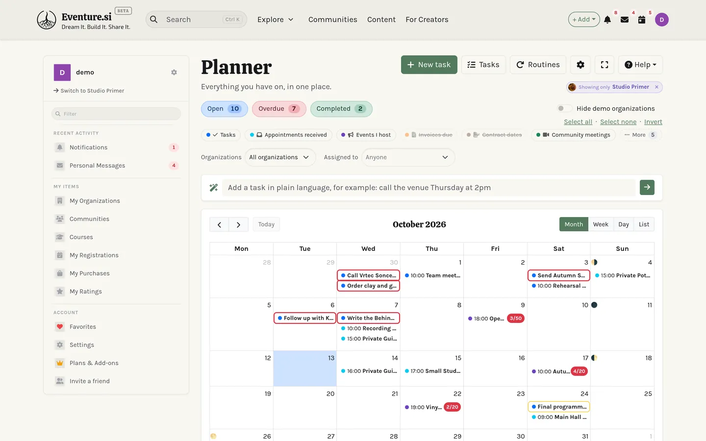Open the + Add dropdown

coord(584,20)
